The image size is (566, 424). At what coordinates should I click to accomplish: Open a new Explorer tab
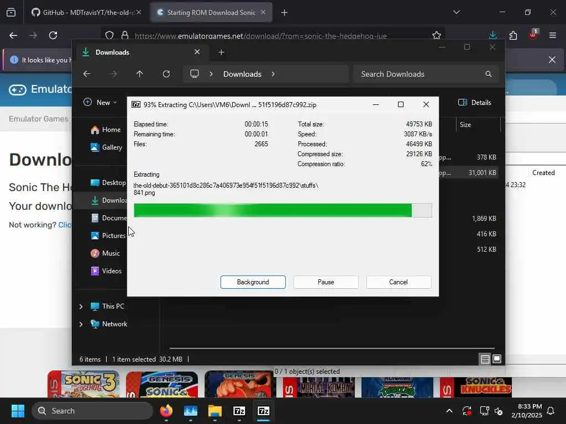(x=221, y=52)
